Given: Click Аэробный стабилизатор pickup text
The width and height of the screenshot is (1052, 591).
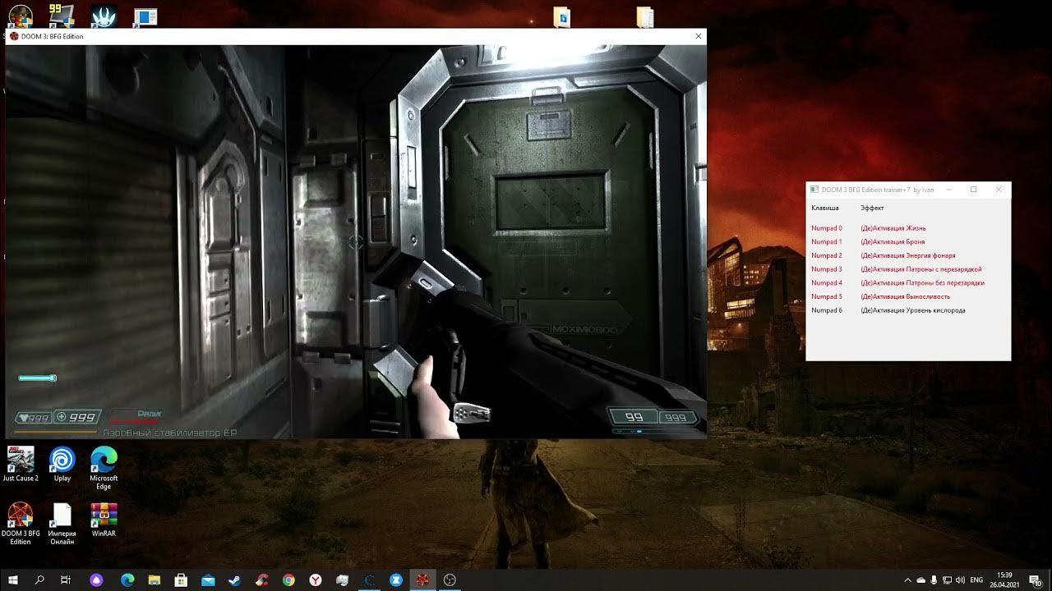Looking at the screenshot, I should 170,433.
